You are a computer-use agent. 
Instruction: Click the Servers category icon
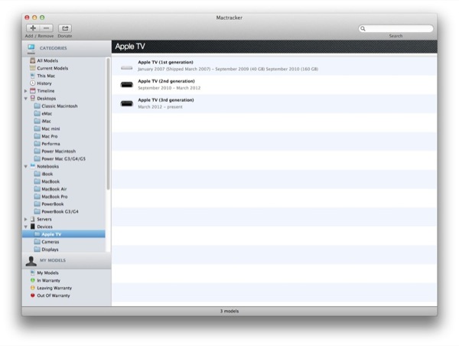pos(33,219)
